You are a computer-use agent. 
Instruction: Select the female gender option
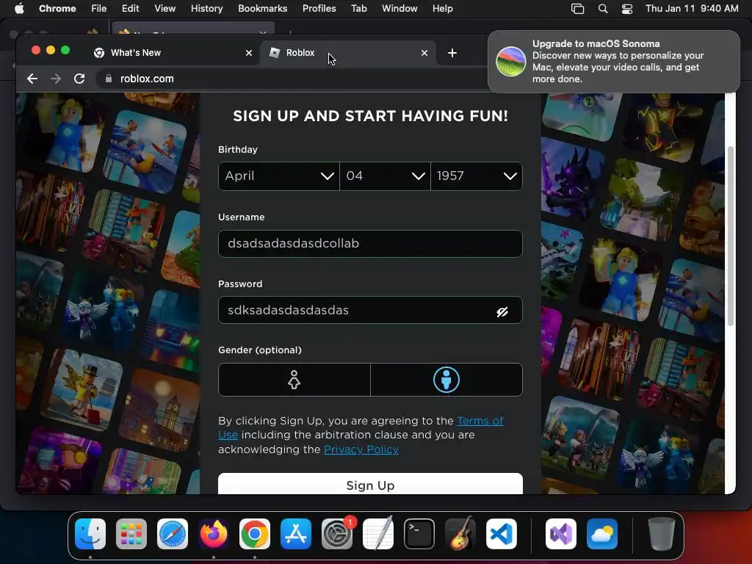coord(294,380)
